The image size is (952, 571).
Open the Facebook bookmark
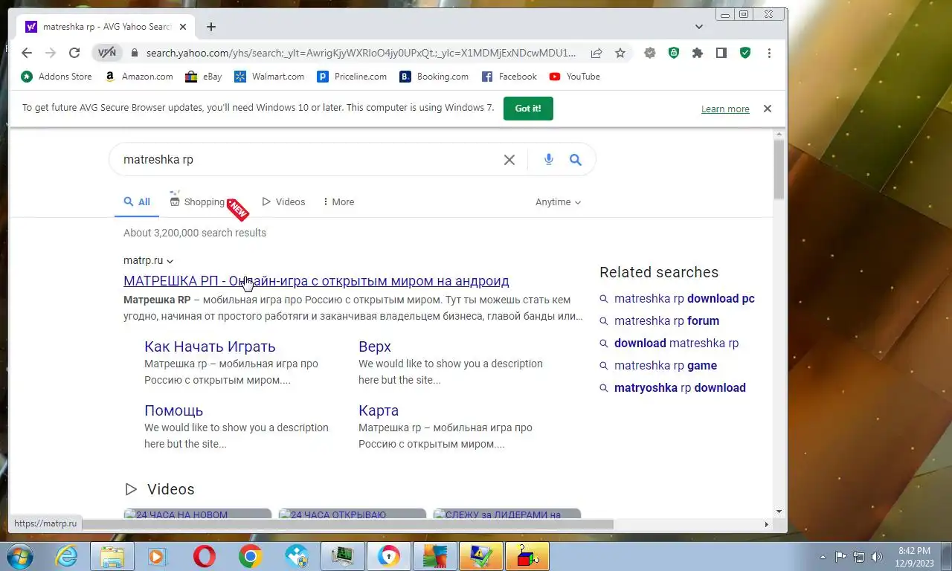(x=509, y=77)
